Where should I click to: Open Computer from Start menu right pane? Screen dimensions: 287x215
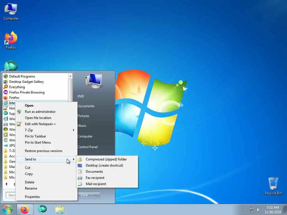point(85,136)
